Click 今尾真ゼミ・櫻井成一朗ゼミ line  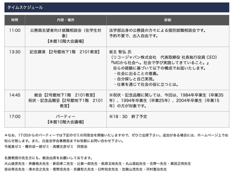[46, 147]
